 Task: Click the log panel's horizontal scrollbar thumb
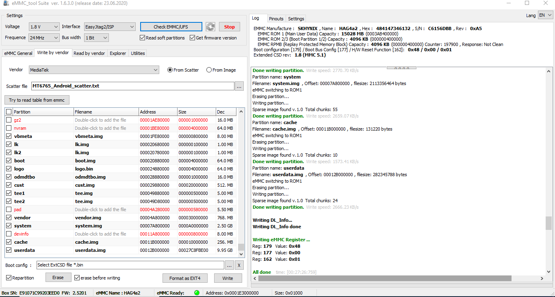[385, 278]
